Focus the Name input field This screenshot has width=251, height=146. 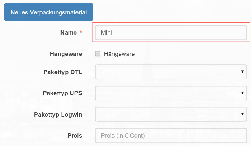pyautogui.click(x=171, y=32)
